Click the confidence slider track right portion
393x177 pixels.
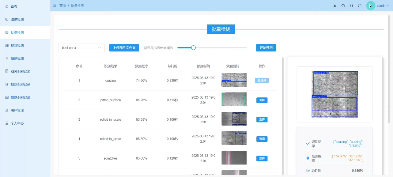(x=221, y=47)
